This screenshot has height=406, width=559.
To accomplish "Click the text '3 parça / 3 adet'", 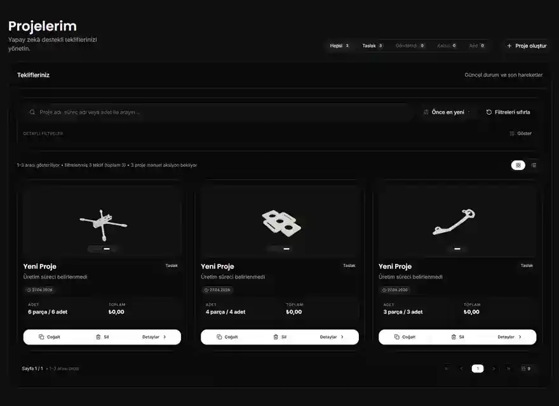I will click(x=403, y=312).
